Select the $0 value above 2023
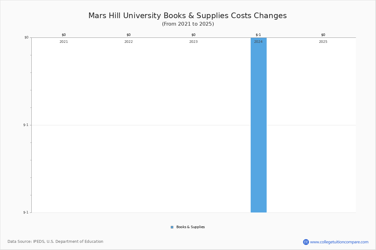Screen dimensions: 376x250 193,35
